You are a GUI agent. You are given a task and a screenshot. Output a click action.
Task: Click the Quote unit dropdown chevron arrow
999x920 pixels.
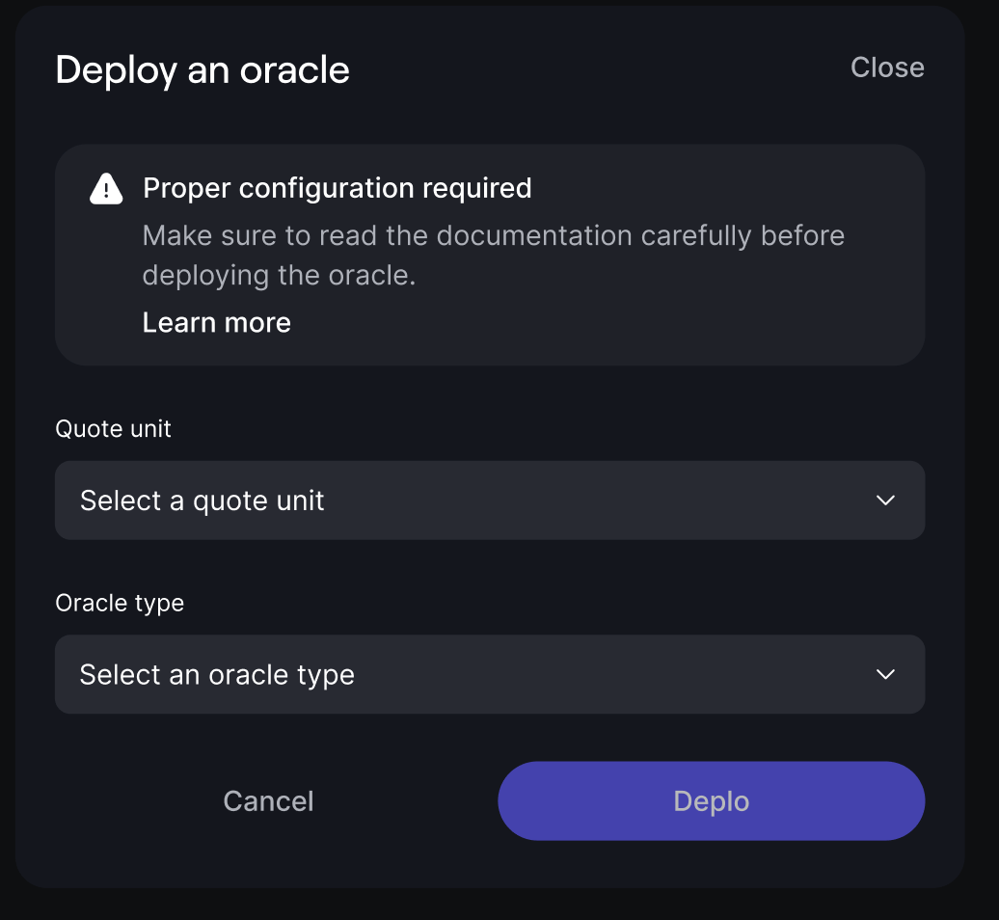(x=885, y=501)
